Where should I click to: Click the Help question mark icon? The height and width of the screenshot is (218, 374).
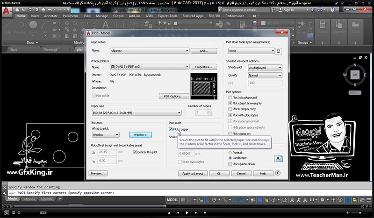pyautogui.click(x=332, y=10)
